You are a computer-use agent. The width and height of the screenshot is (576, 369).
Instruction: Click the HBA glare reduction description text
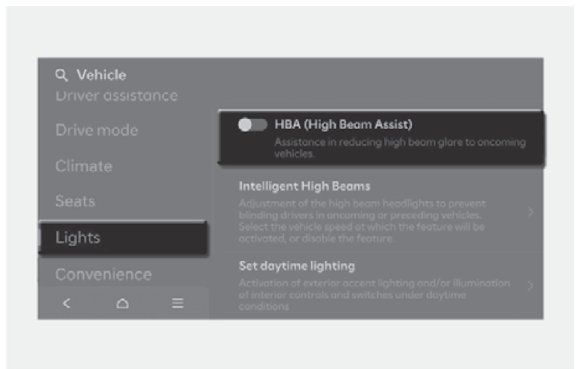(x=399, y=148)
